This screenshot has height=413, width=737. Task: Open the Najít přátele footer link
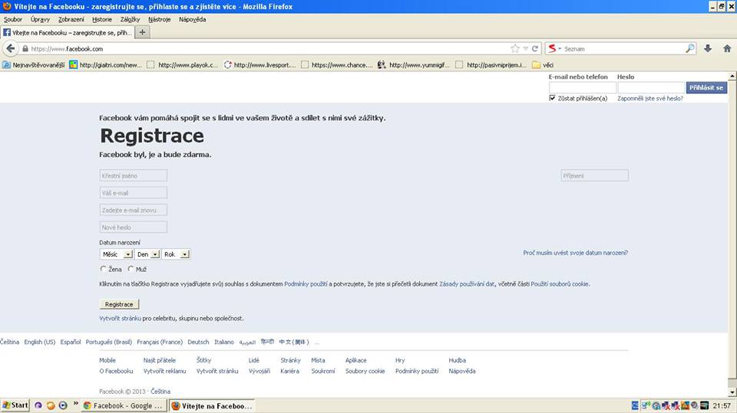pyautogui.click(x=160, y=360)
